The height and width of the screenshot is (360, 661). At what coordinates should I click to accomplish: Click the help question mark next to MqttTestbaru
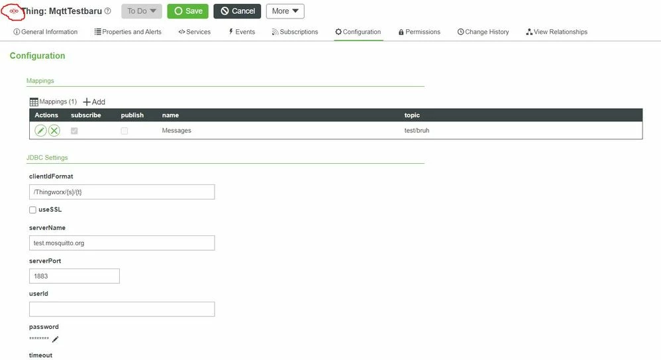(108, 11)
